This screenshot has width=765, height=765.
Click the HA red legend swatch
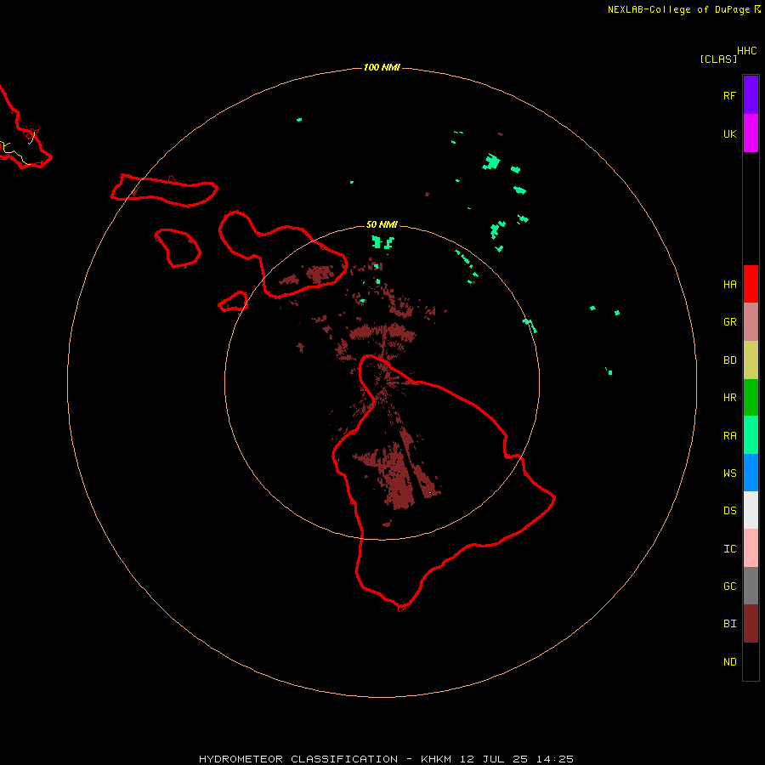point(751,284)
